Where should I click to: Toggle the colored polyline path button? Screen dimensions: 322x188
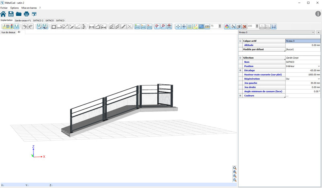tap(196, 27)
